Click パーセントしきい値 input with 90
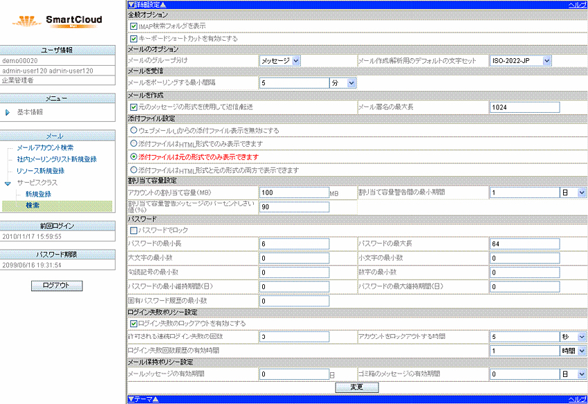The height and width of the screenshot is (404, 588). click(294, 207)
